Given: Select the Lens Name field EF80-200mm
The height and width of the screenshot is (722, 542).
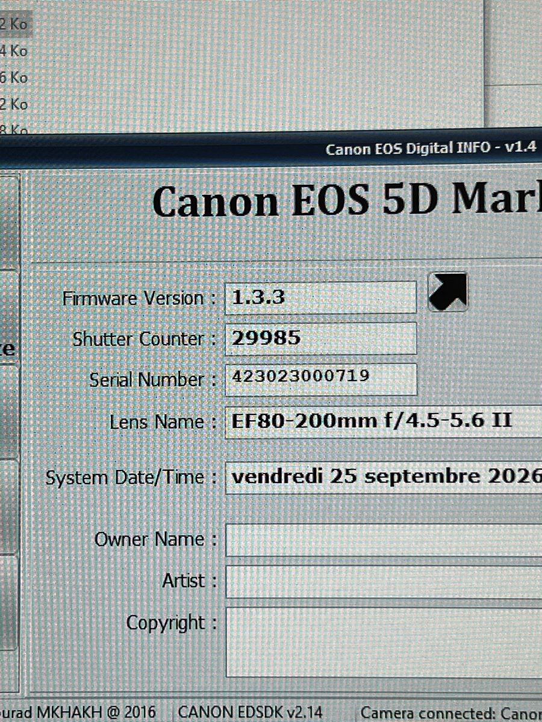Looking at the screenshot, I should pos(384,422).
